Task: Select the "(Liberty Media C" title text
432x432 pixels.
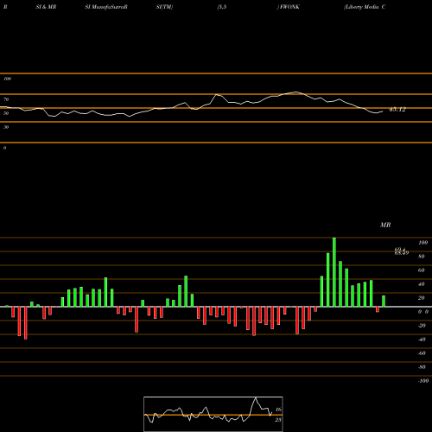Action: (365, 7)
